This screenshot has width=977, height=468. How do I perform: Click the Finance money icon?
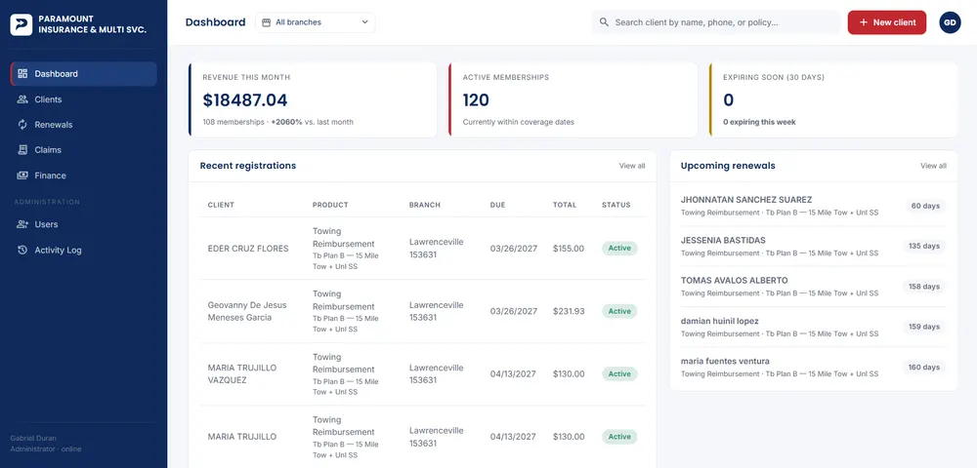pyautogui.click(x=22, y=175)
